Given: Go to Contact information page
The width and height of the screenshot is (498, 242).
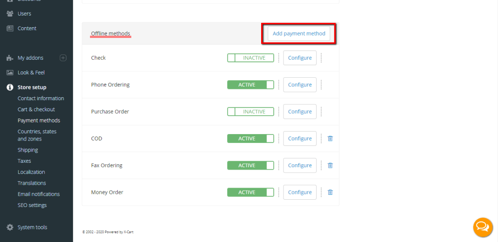Looking at the screenshot, I should pyautogui.click(x=41, y=98).
